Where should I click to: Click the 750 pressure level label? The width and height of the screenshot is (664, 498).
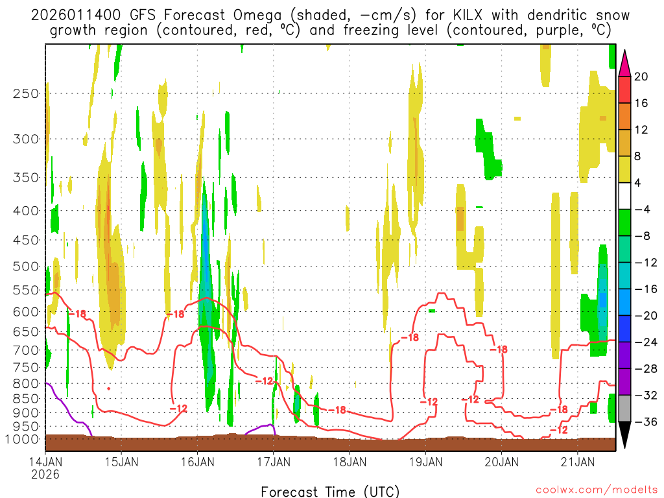click(x=26, y=368)
